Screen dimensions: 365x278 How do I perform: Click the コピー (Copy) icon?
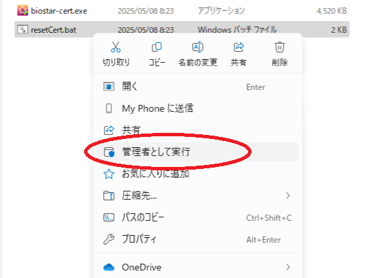point(157,47)
